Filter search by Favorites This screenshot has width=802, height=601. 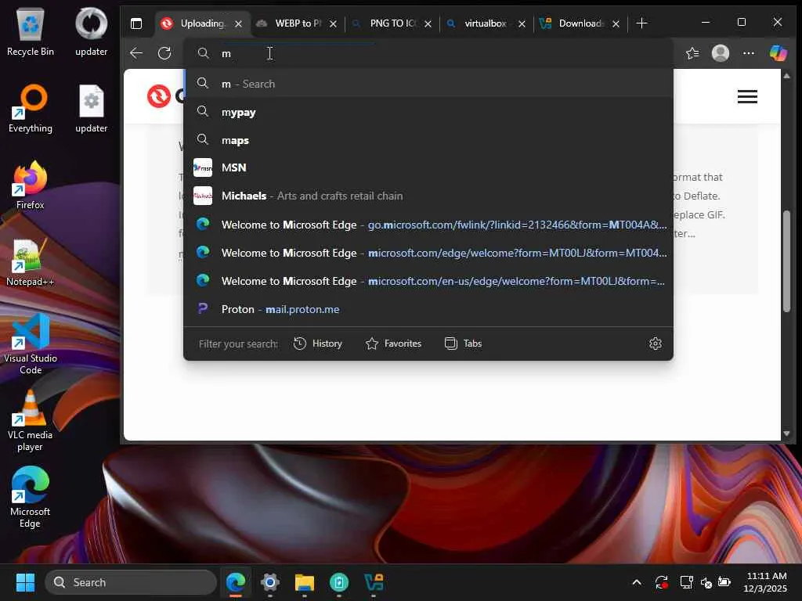(x=393, y=344)
